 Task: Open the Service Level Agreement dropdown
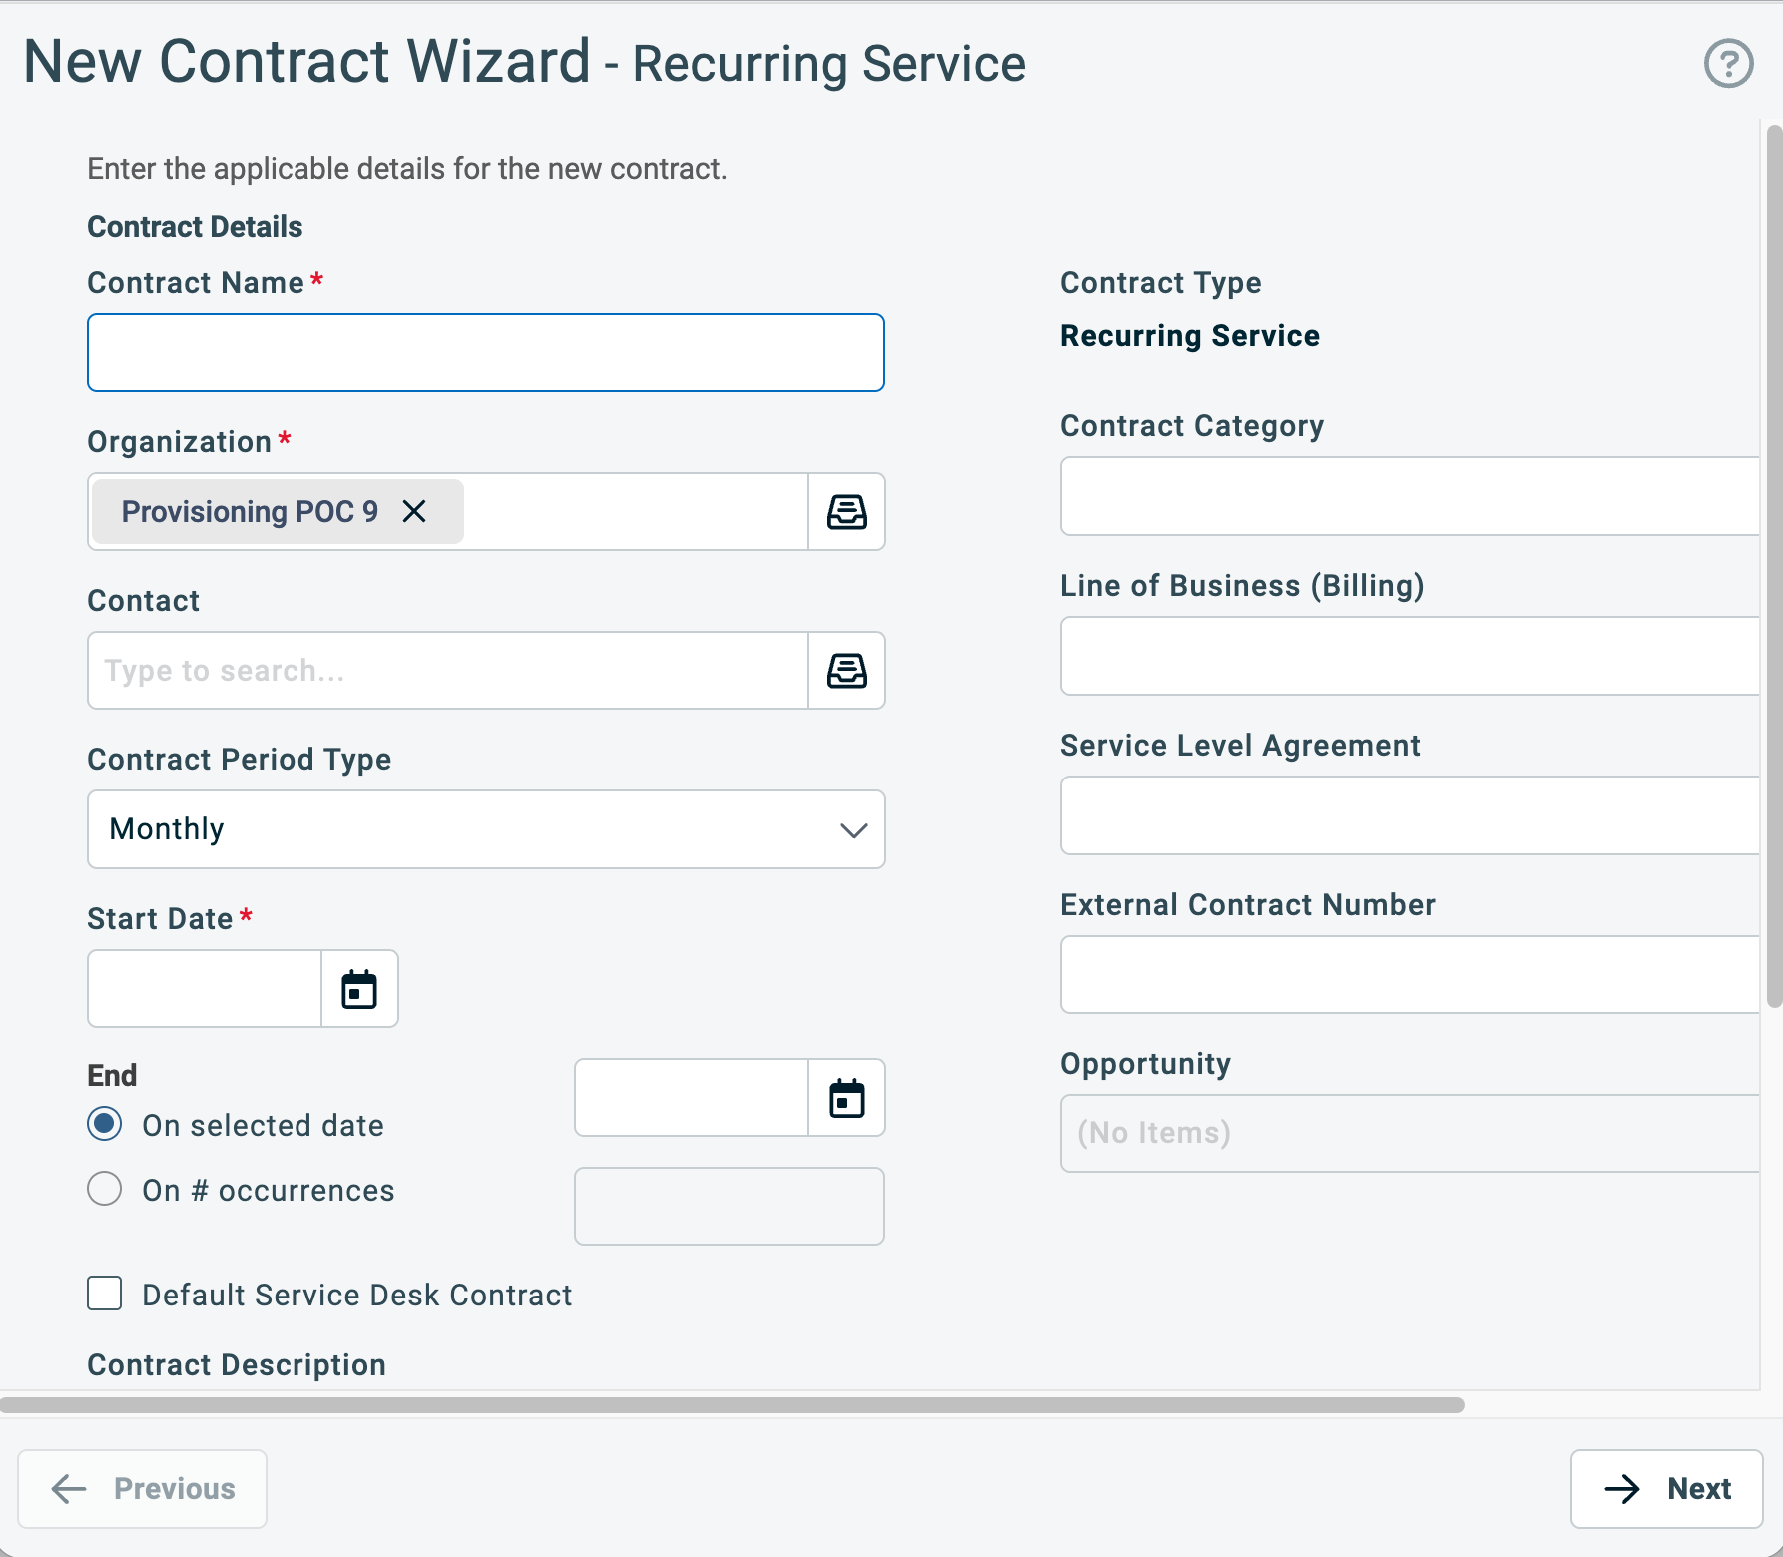tap(1410, 815)
